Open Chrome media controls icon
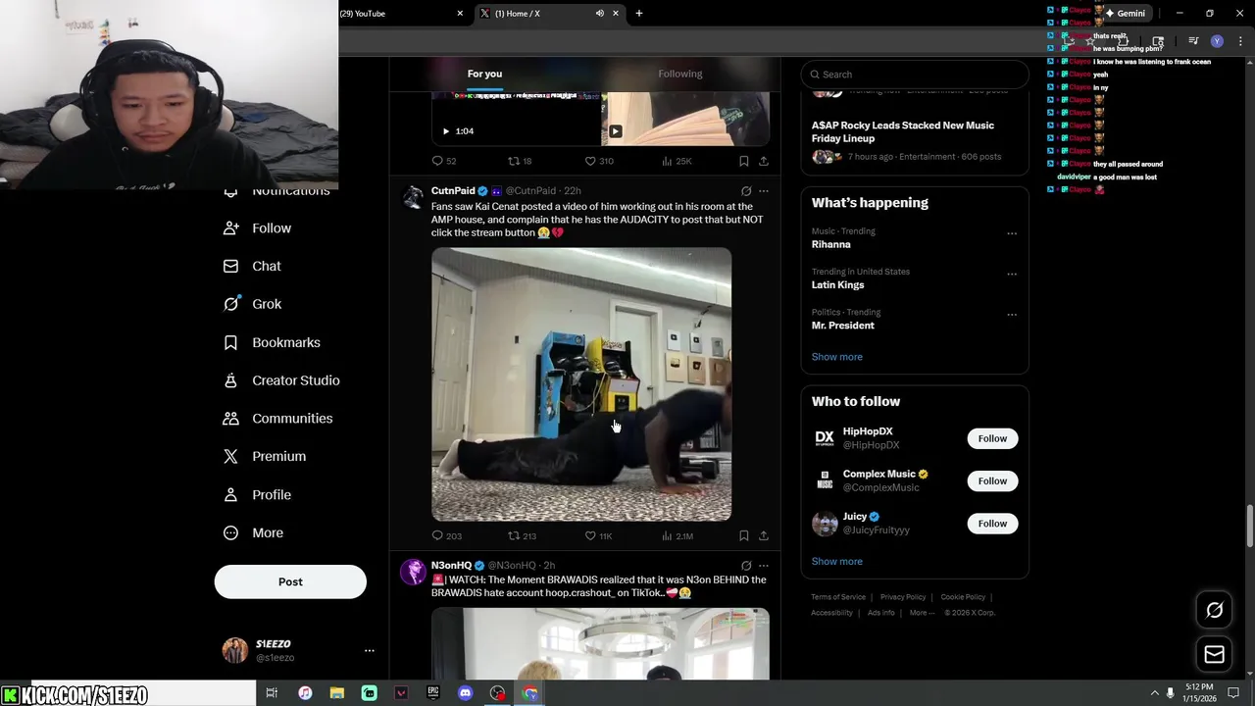Screen dimensions: 1255x706 pyautogui.click(x=1193, y=41)
